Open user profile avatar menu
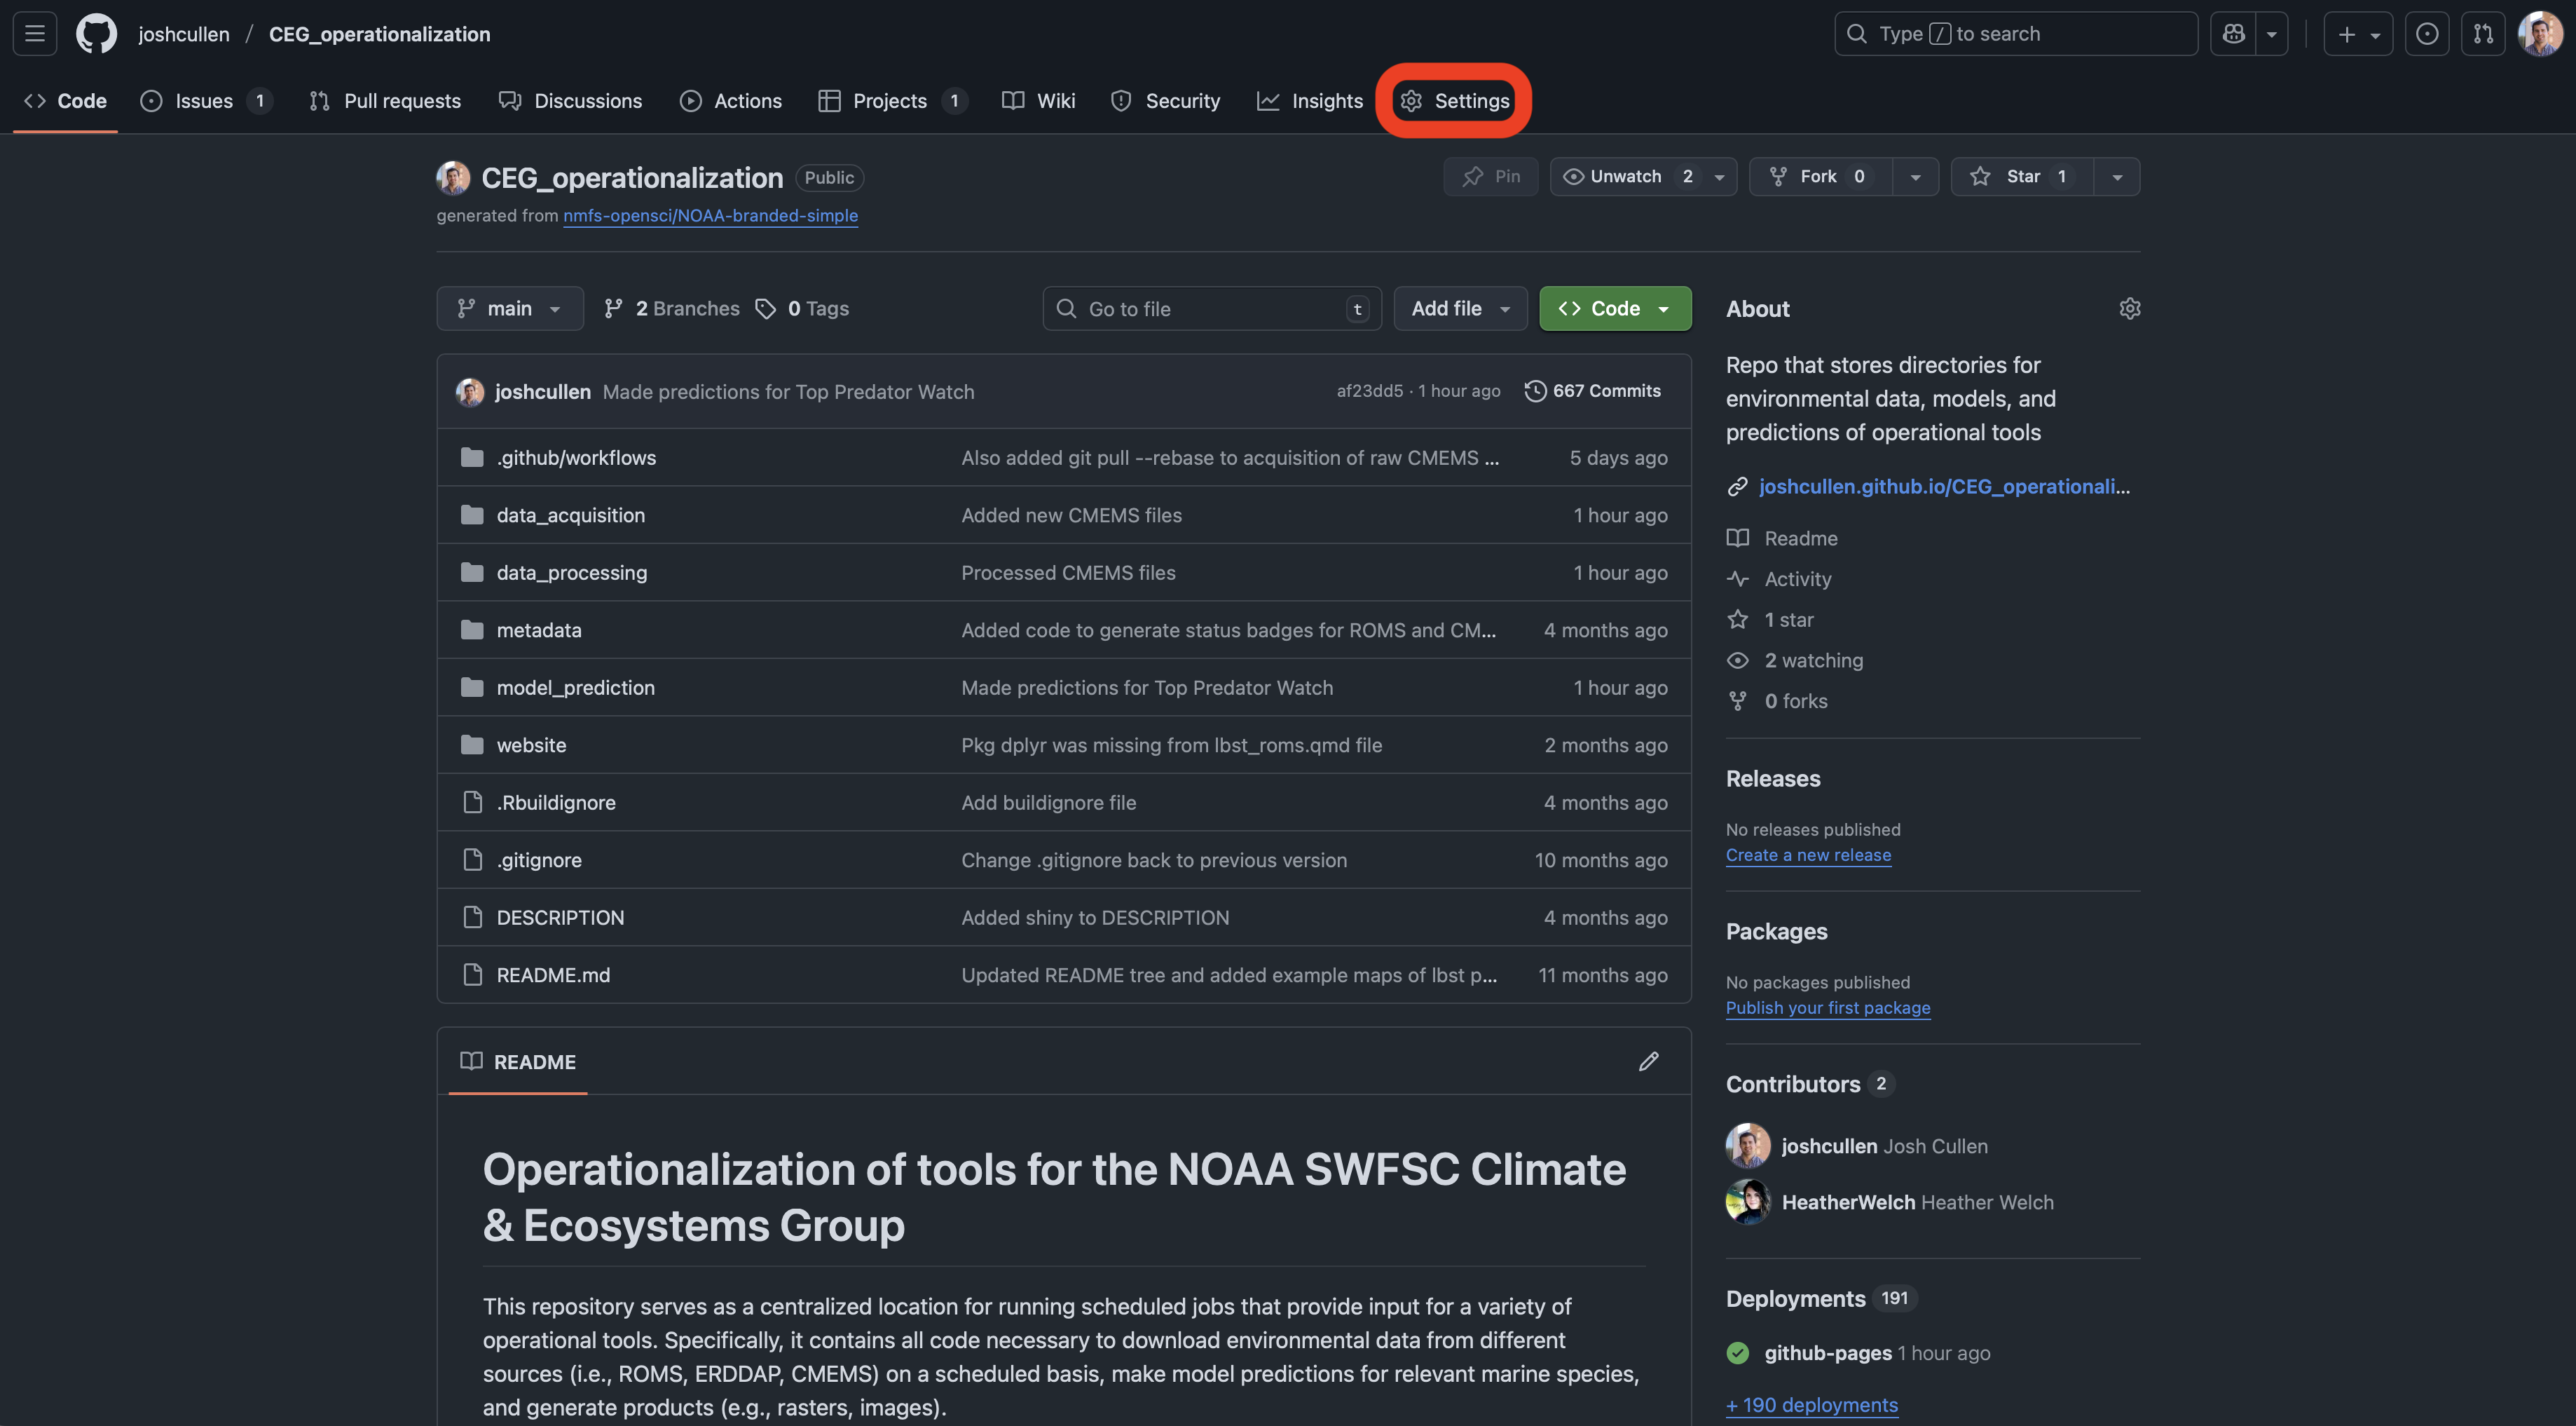The image size is (2576, 1426). [2540, 34]
